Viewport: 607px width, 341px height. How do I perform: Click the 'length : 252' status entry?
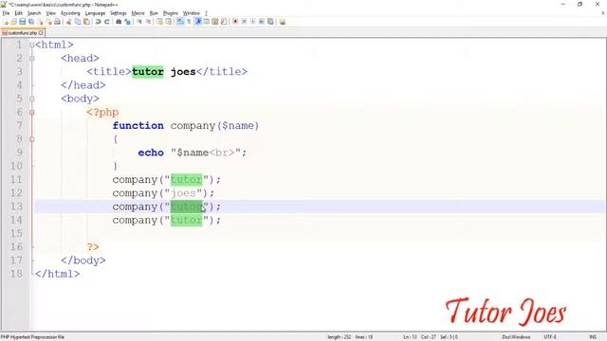click(x=340, y=337)
